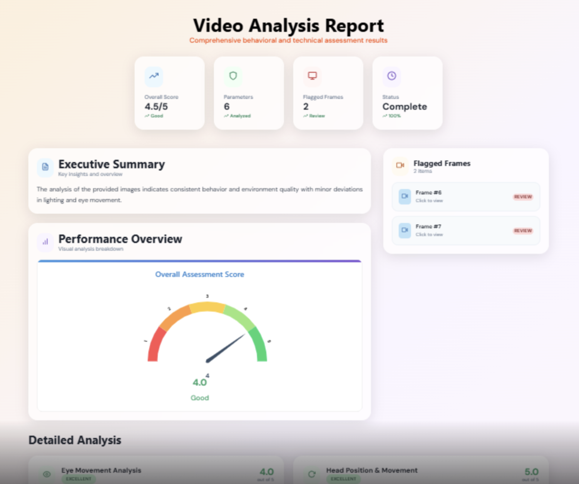The image size is (579, 484).
Task: Expand the Frame #6 flagged entry
Action: 466,197
